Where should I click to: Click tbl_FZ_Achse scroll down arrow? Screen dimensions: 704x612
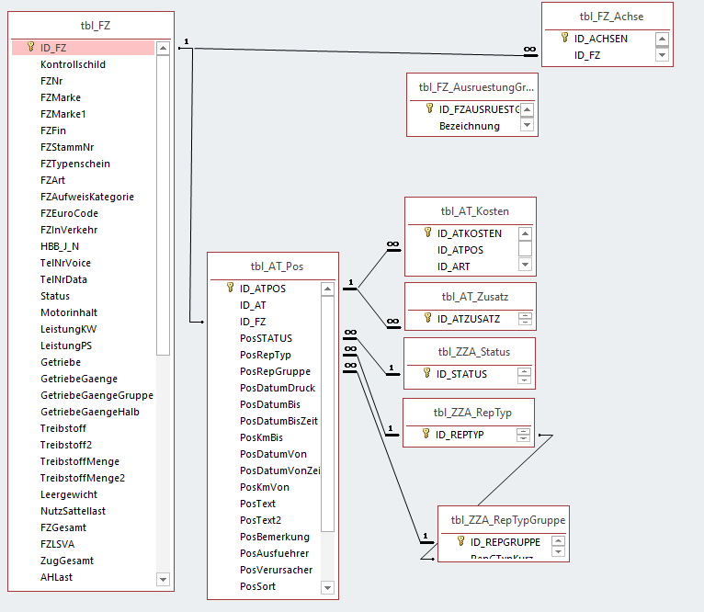click(x=663, y=55)
